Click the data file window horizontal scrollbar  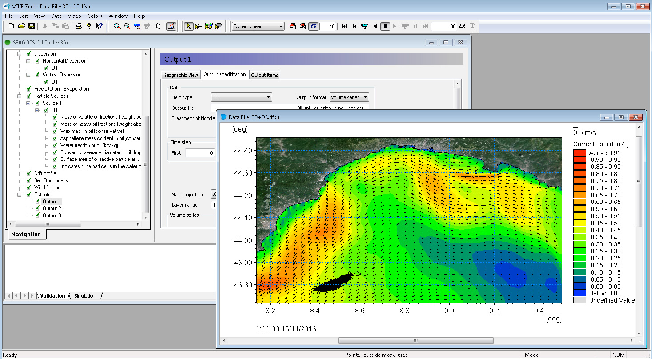pyautogui.click(x=416, y=341)
